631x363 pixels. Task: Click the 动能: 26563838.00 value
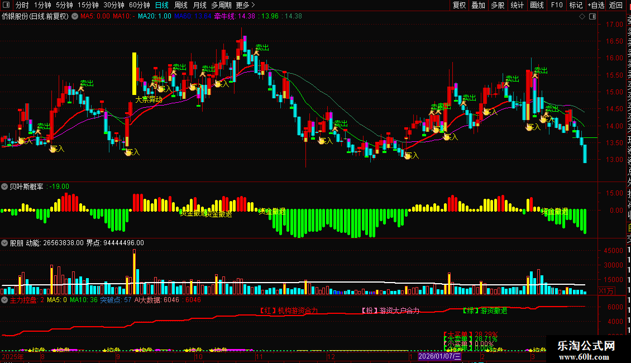click(x=55, y=243)
